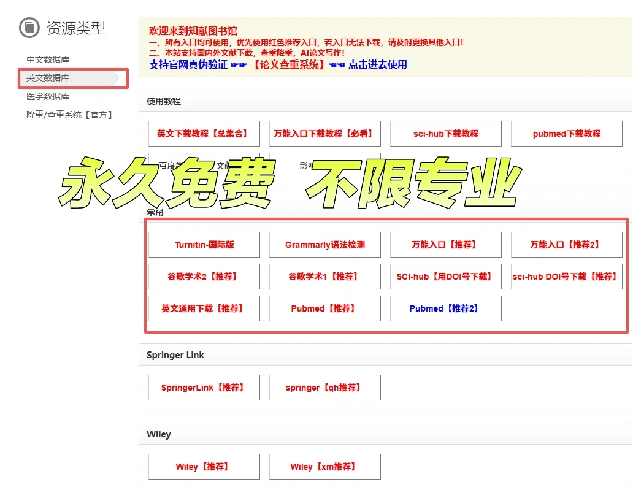
Task: Open 谷歌学术1【推荐】entrance
Action: (324, 277)
